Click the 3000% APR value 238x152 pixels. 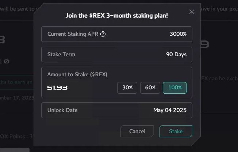coord(178,34)
